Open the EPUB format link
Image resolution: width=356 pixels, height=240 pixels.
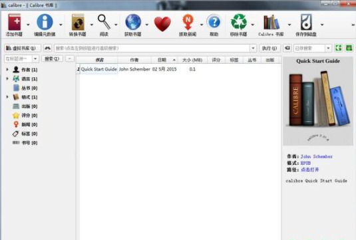306,163
